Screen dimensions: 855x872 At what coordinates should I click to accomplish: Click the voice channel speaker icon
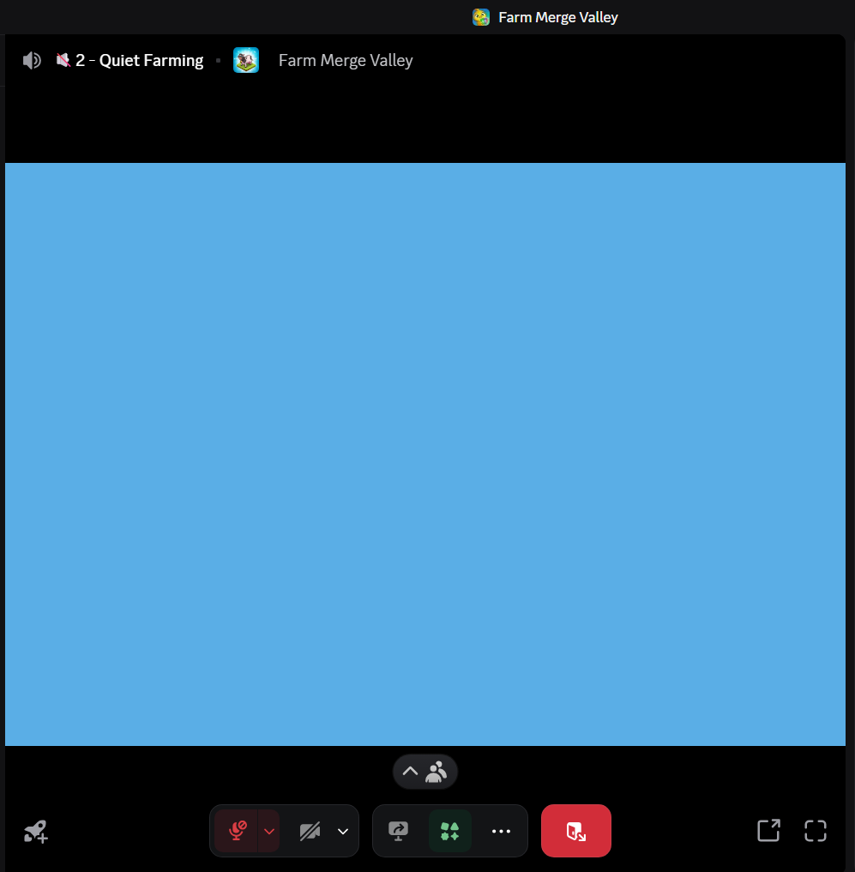32,61
